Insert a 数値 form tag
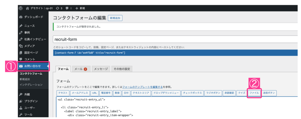This screenshot has width=301, height=119. point(117,93)
